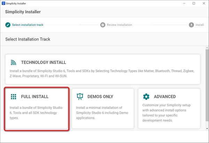Click the Install step download icon
Screen dimensions: 209x143
coord(191,25)
